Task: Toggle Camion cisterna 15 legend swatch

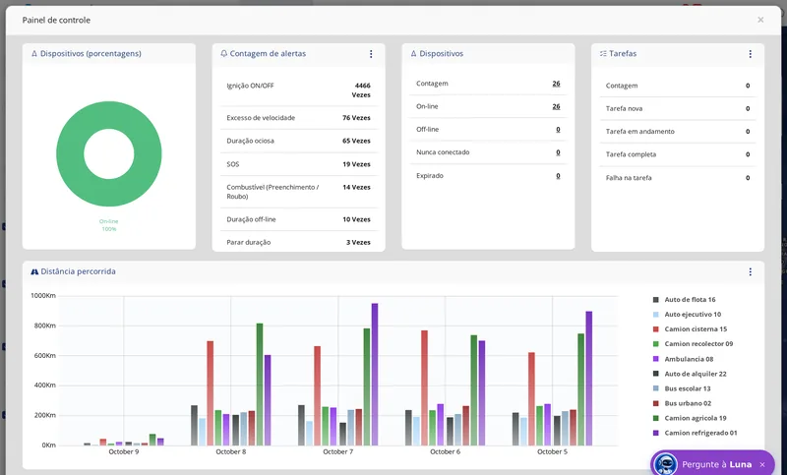Action: pos(655,329)
